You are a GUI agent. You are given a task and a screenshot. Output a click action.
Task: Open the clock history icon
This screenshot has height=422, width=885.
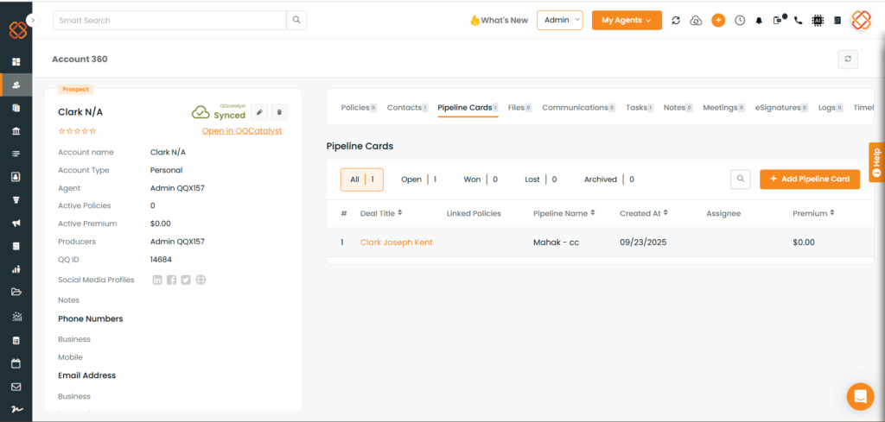click(x=740, y=21)
